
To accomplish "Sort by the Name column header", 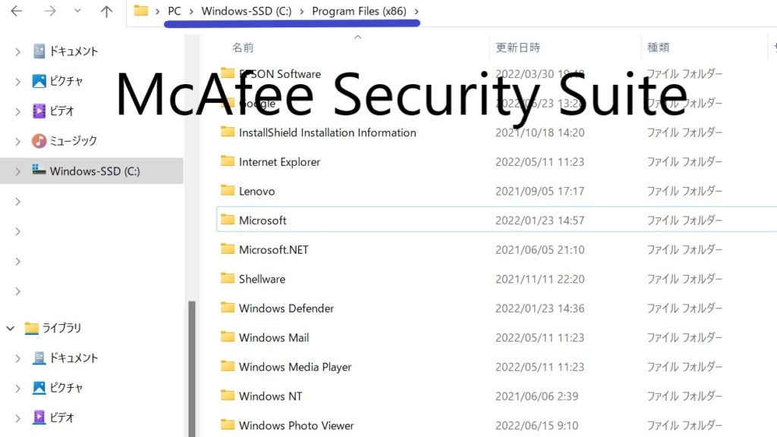I will [243, 48].
